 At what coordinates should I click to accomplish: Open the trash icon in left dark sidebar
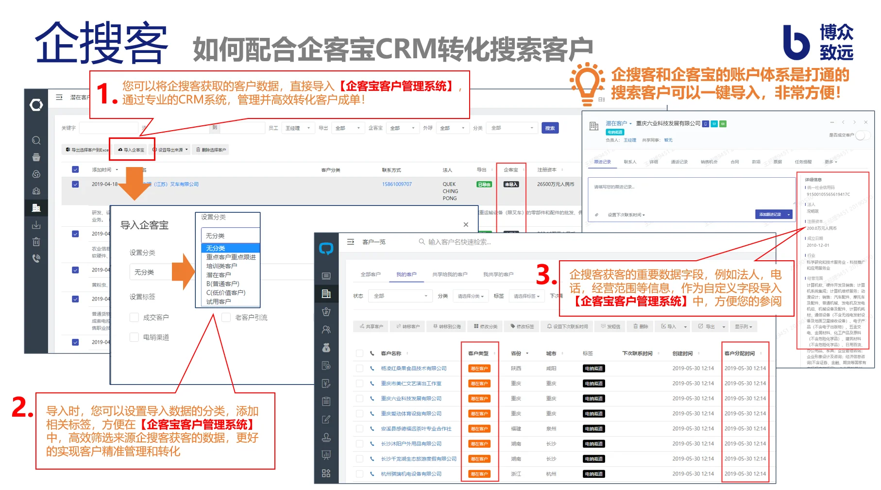pos(36,241)
